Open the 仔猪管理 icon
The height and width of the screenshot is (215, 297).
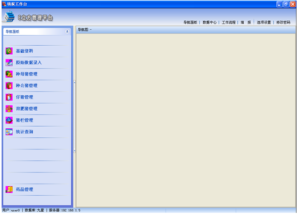tap(9, 97)
